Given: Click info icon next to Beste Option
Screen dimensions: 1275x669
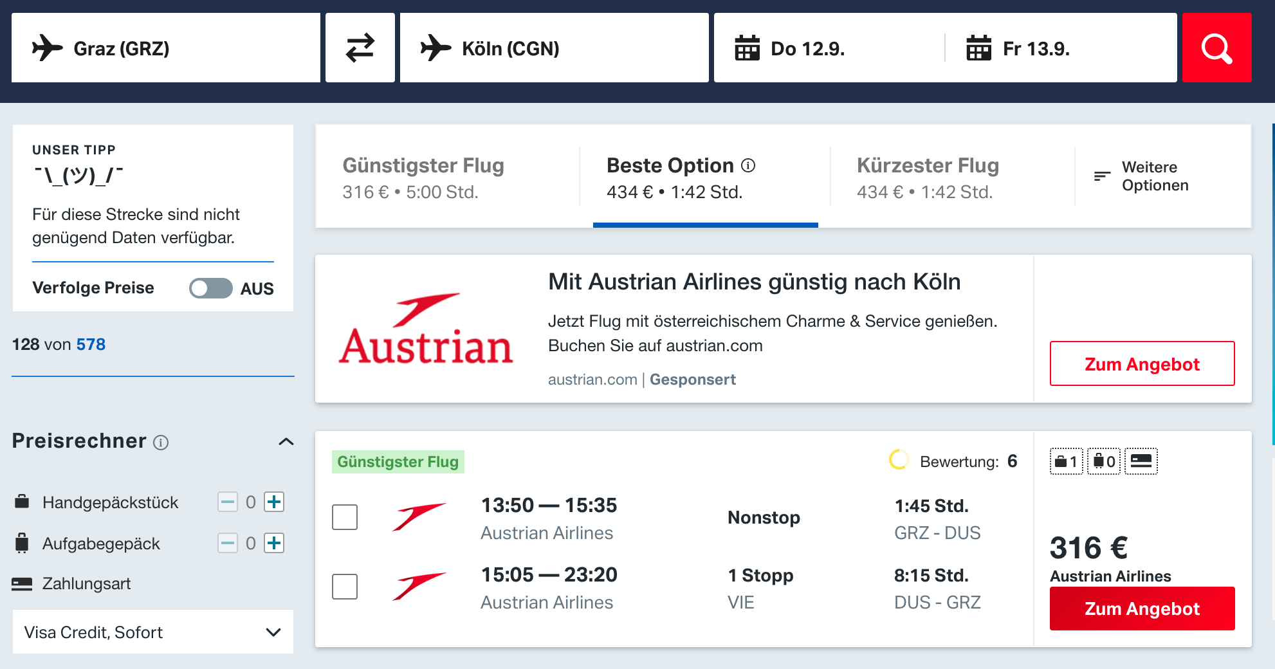Looking at the screenshot, I should [748, 165].
